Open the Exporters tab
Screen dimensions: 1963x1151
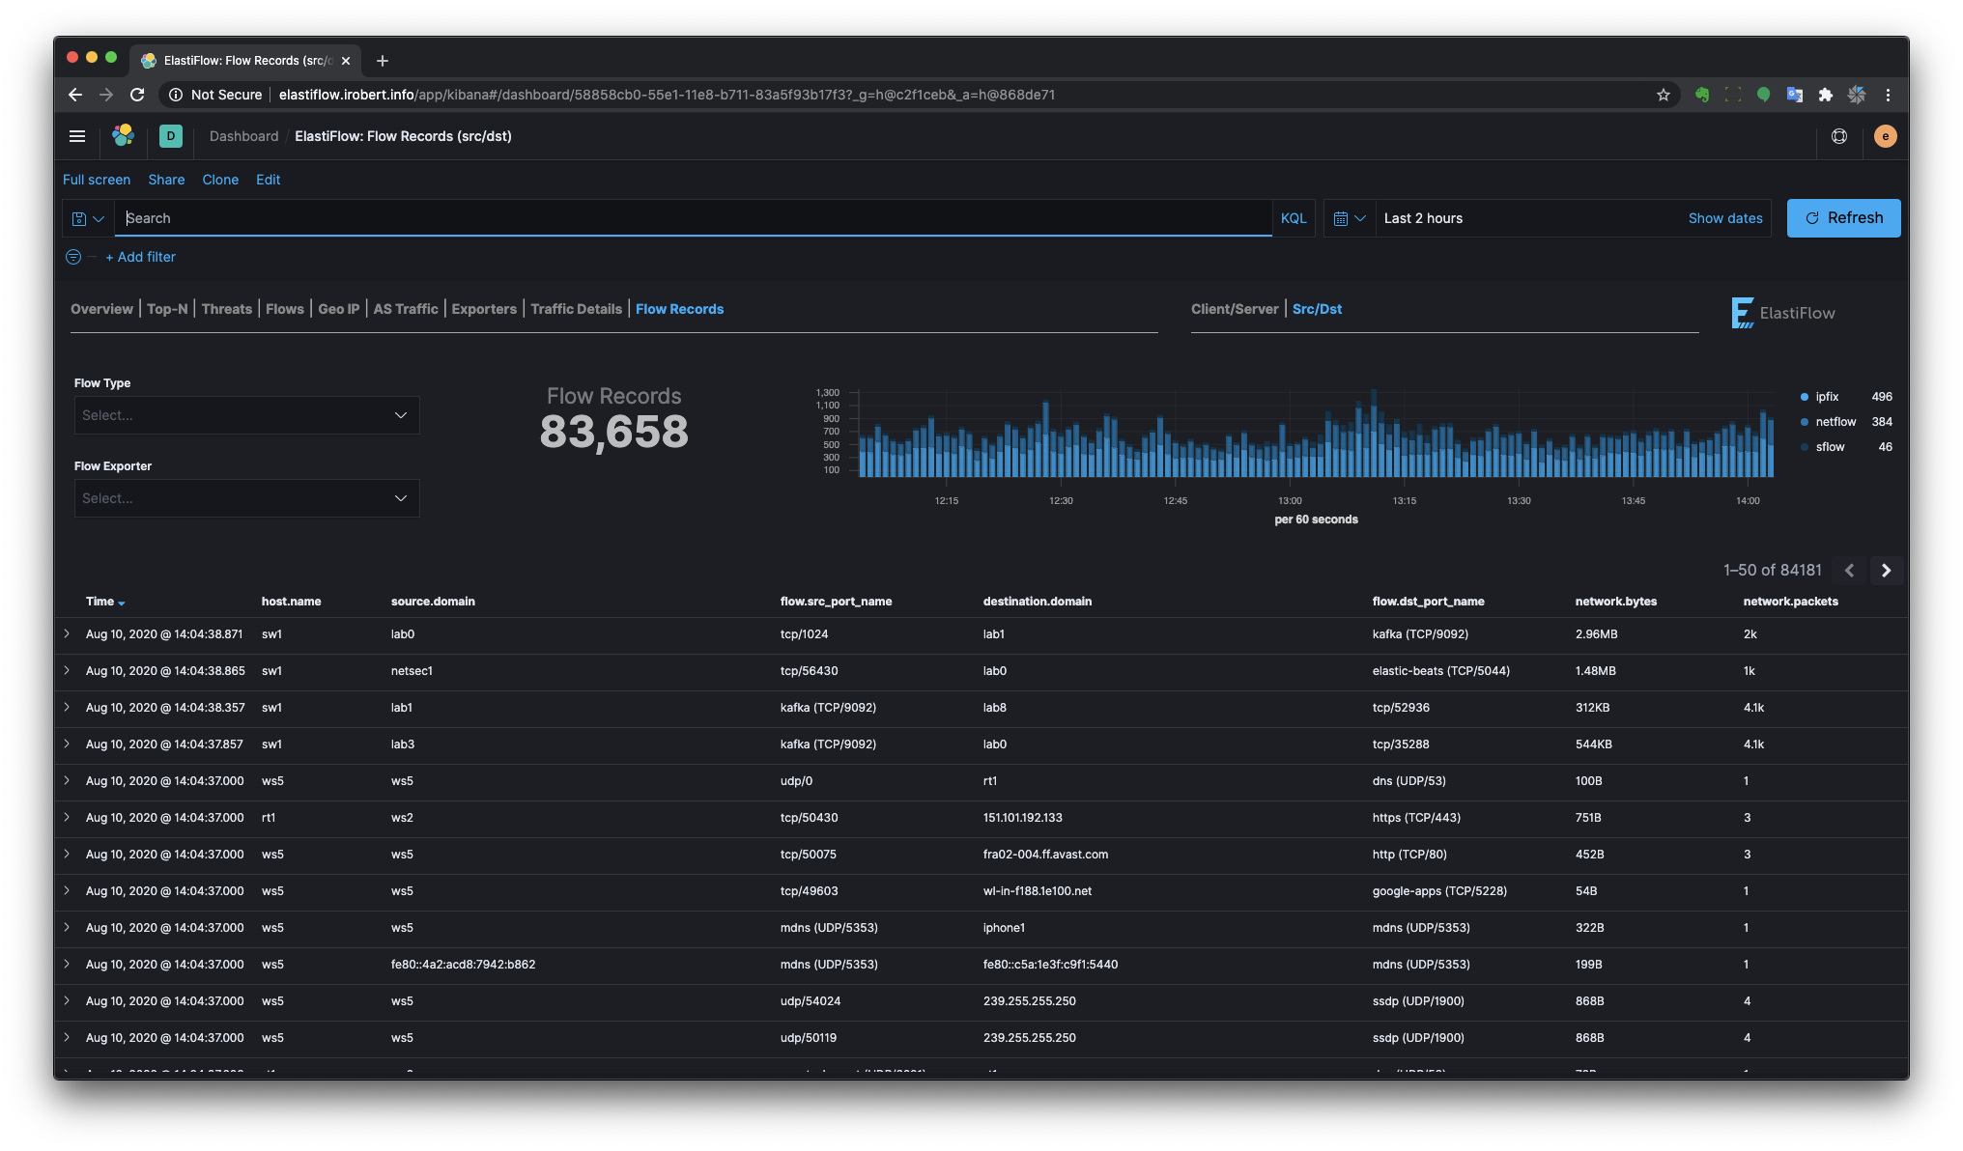tap(484, 309)
